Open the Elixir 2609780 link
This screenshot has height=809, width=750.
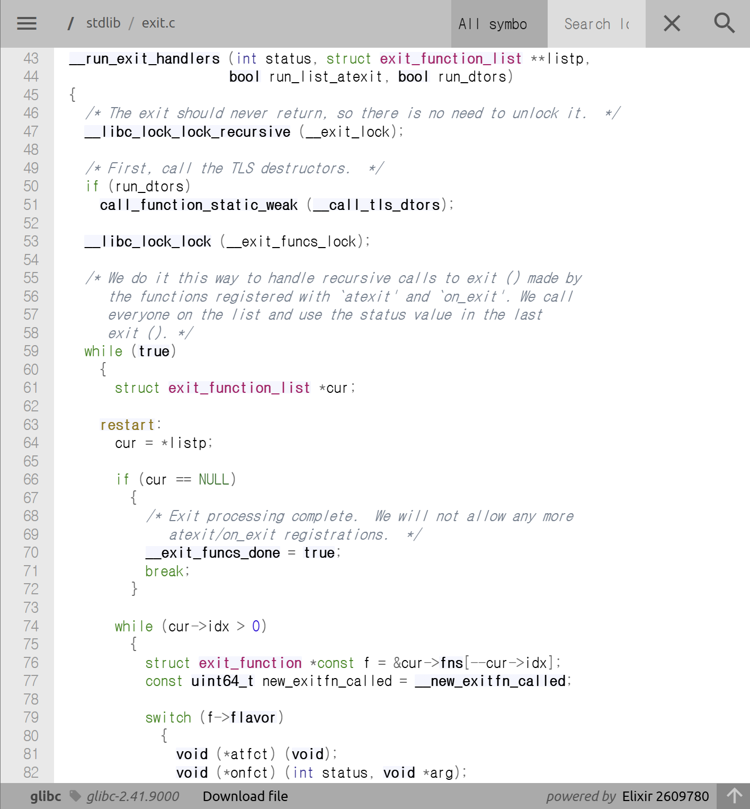(665, 796)
